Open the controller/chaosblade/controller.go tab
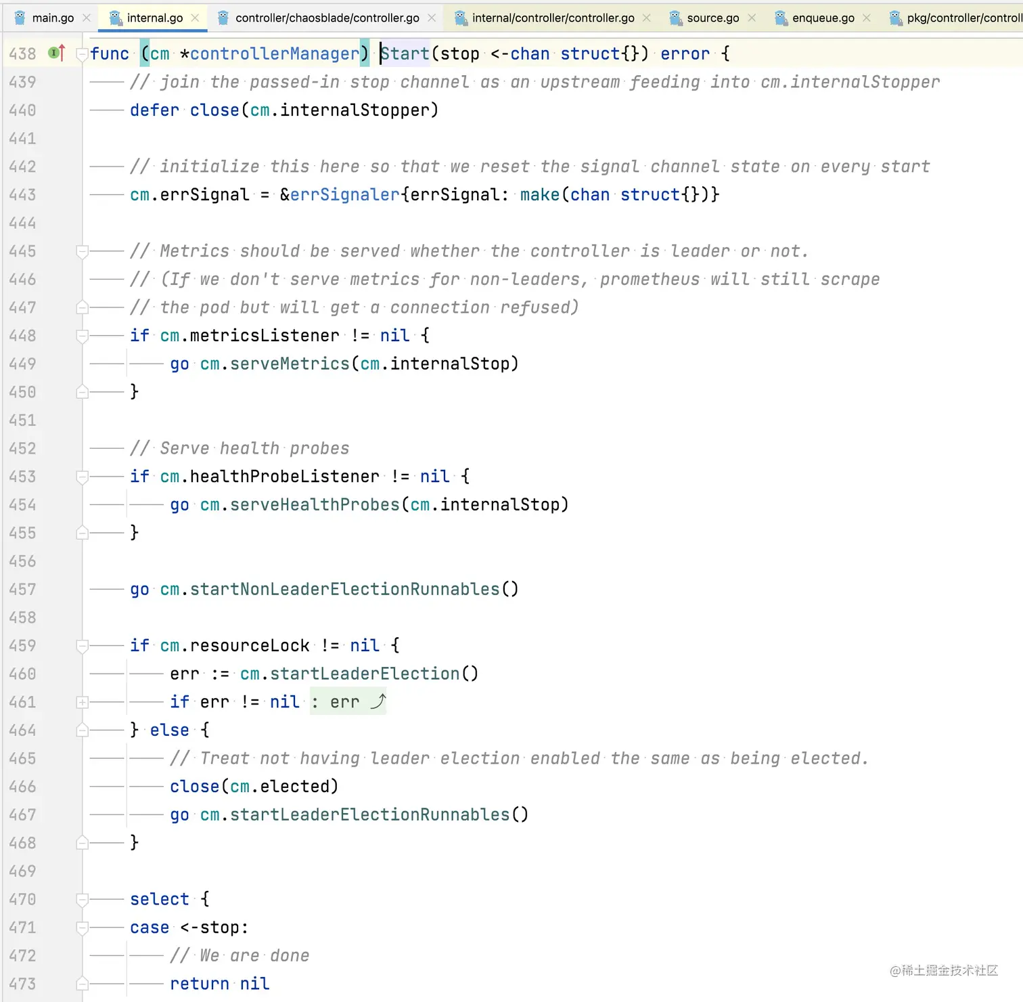Image resolution: width=1023 pixels, height=1002 pixels. (x=327, y=18)
